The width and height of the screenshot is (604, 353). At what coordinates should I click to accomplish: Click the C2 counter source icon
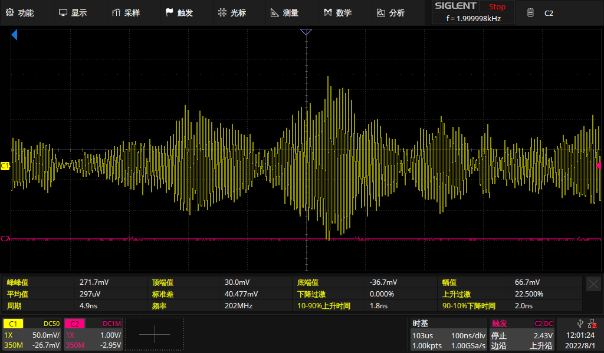531,12
